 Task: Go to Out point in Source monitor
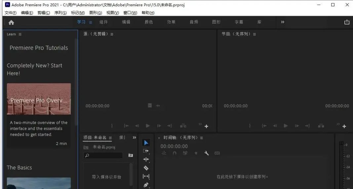tap(170, 126)
